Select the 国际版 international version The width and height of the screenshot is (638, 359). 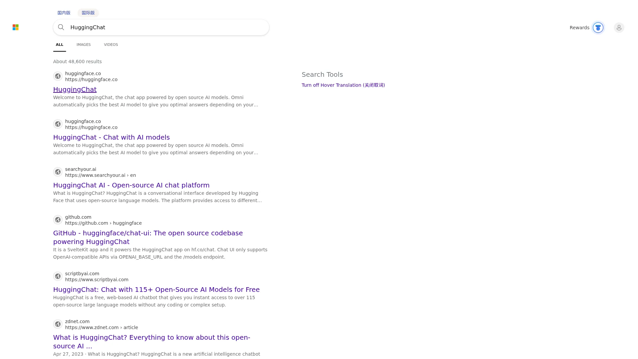pos(88,13)
